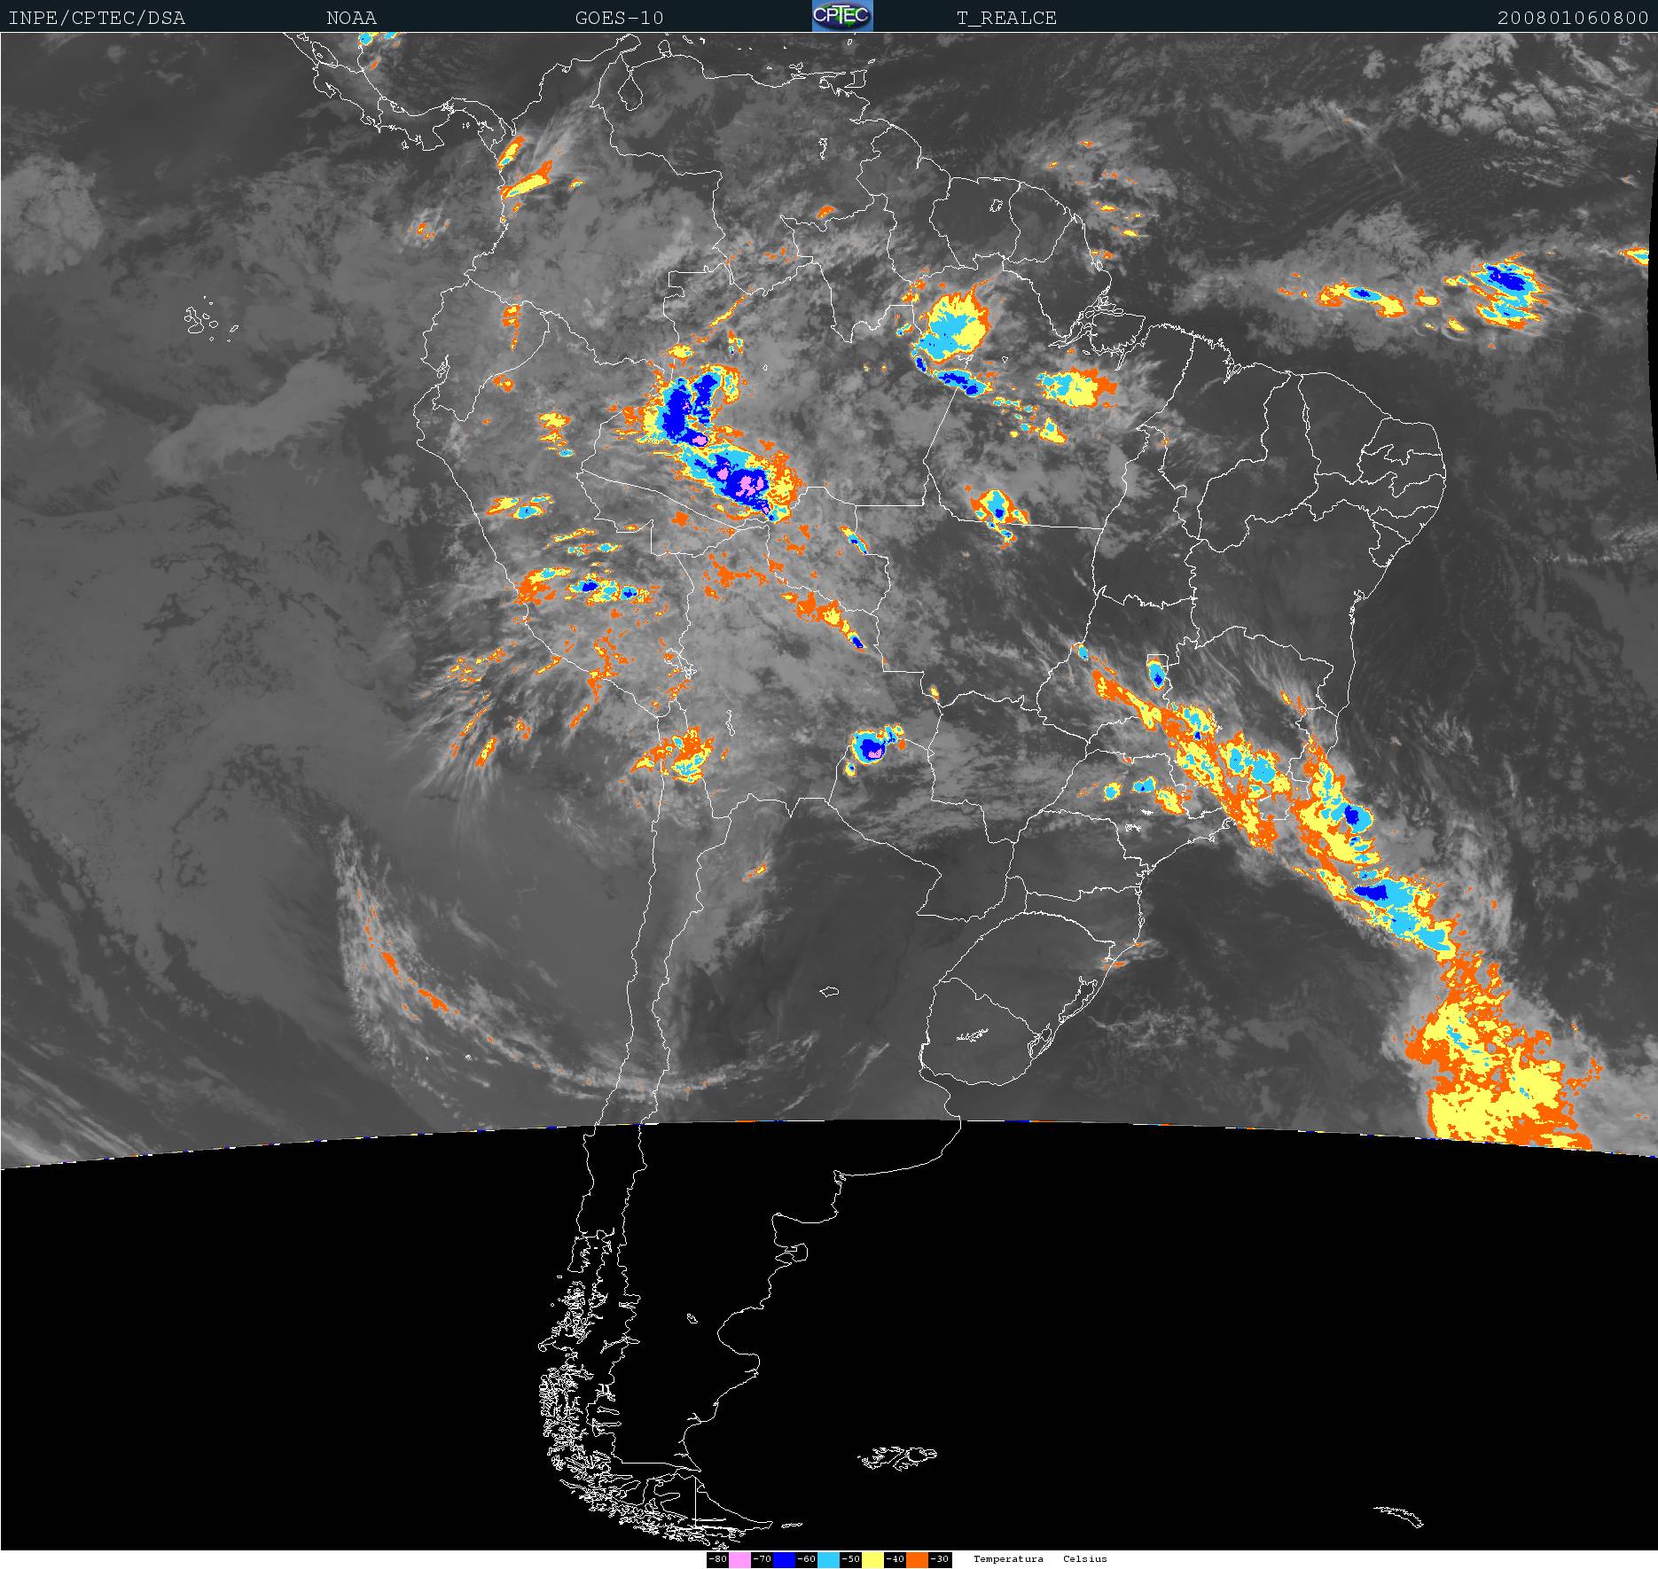Click the -70 legend value
1658x1569 pixels.
[763, 1559]
